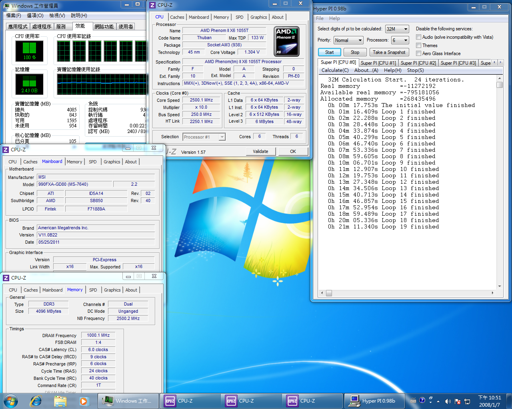
Task: Open the Processor #1 selection dropdown
Action: coord(204,137)
